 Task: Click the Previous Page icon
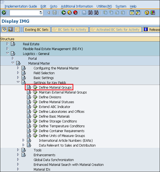111,13
